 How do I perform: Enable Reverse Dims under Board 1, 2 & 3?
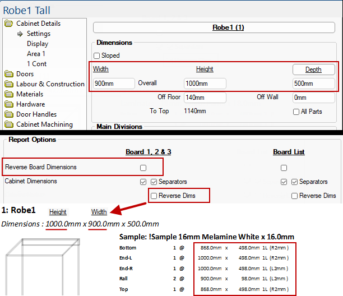[x=154, y=196]
